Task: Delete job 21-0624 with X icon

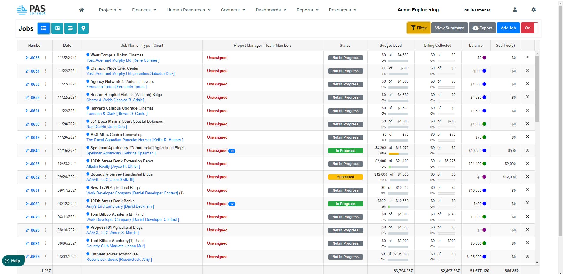Action: (527, 243)
